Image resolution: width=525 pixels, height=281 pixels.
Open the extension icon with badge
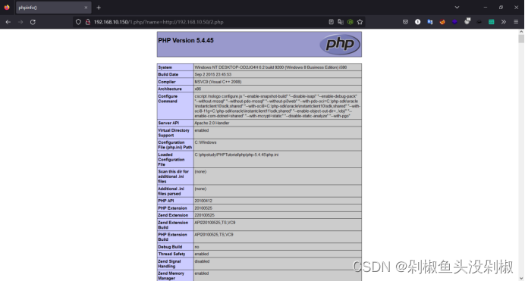click(467, 21)
